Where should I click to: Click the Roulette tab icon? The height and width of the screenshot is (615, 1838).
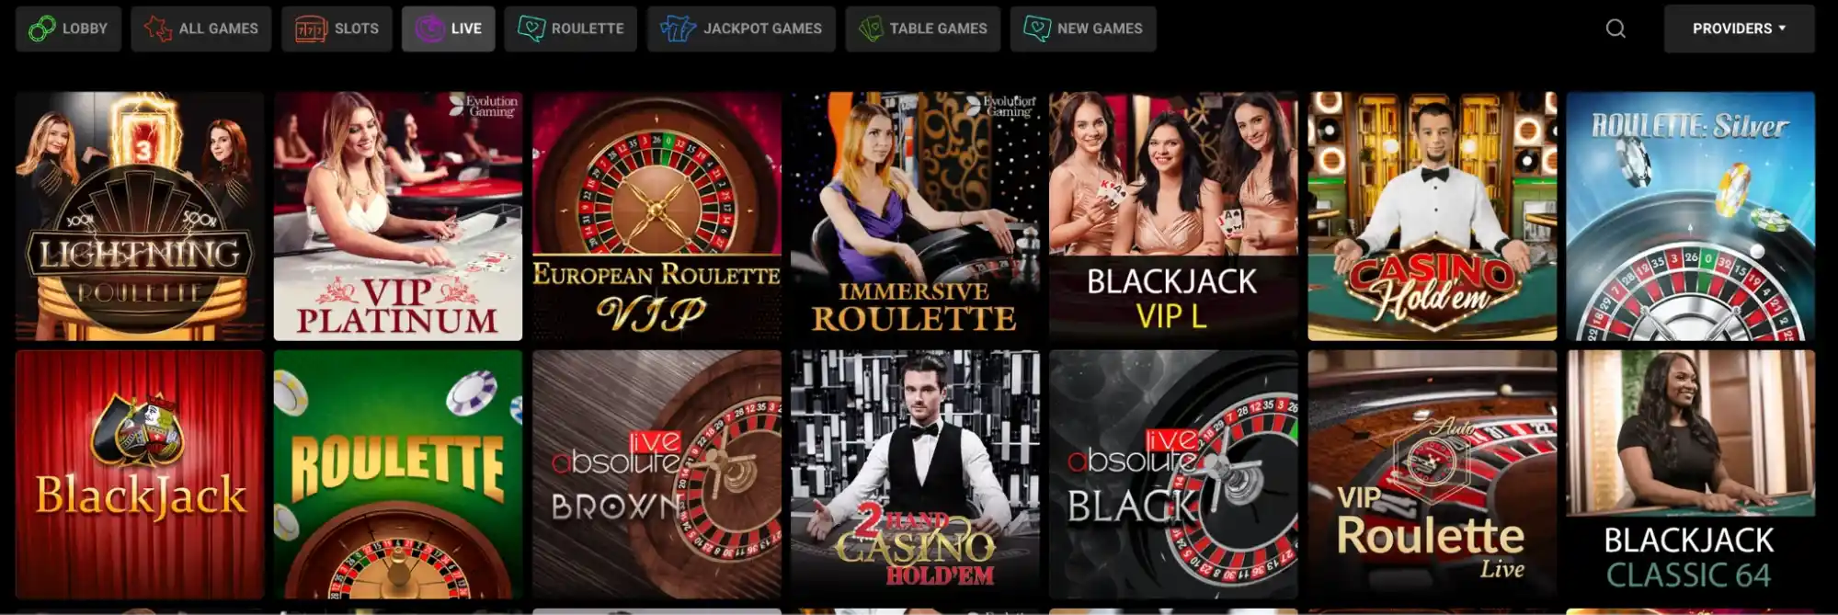tap(531, 28)
